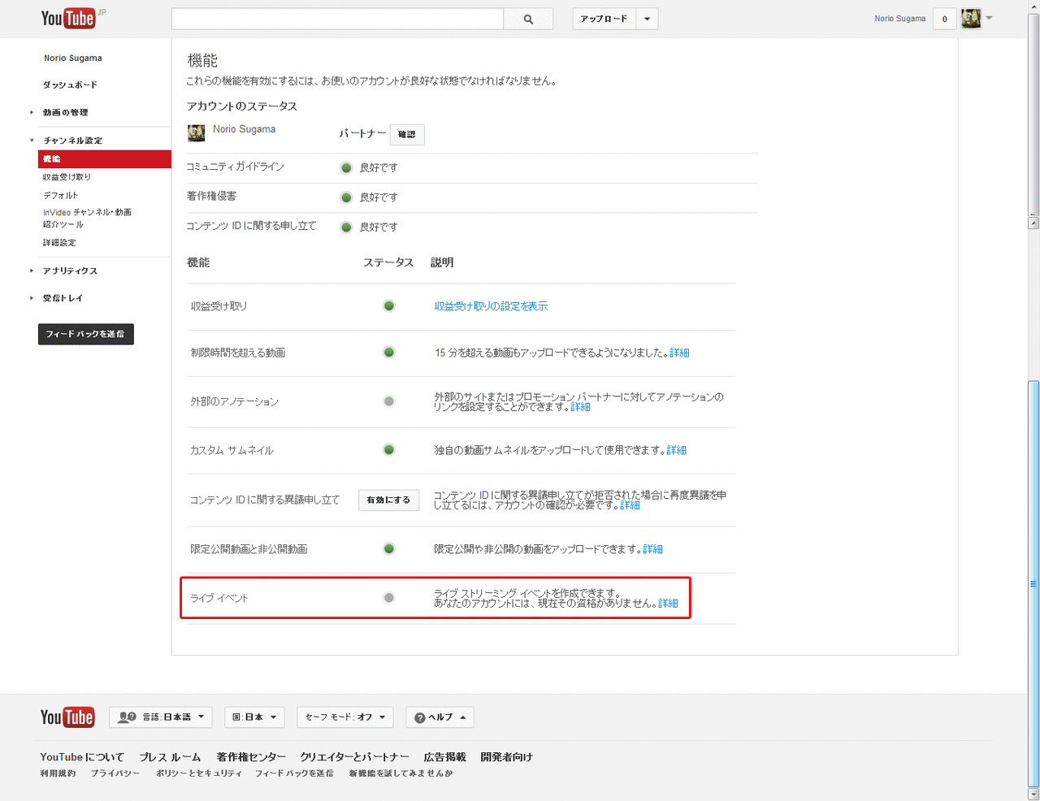Image resolution: width=1040 pixels, height=801 pixels.
Task: Open 詳細設定 in the sidebar
Action: pos(59,243)
